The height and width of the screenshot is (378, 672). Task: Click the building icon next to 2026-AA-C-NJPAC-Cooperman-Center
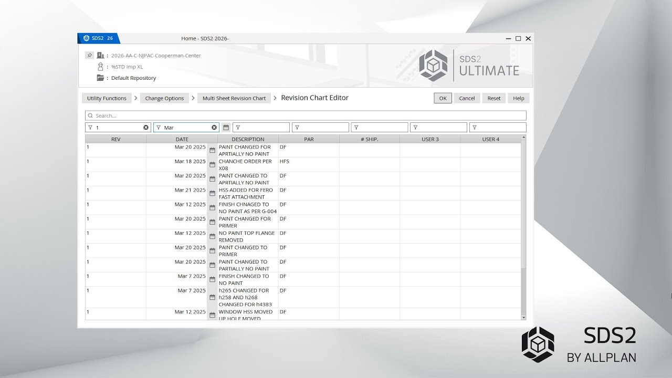pyautogui.click(x=100, y=55)
